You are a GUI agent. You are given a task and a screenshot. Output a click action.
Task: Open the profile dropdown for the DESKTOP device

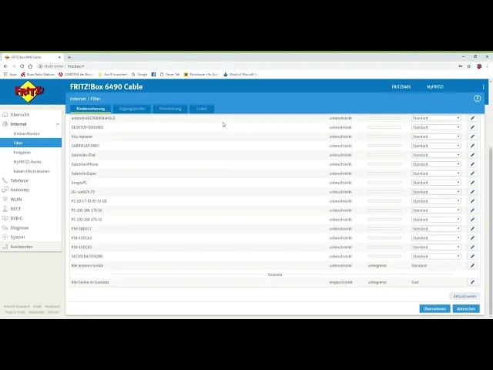click(x=436, y=127)
